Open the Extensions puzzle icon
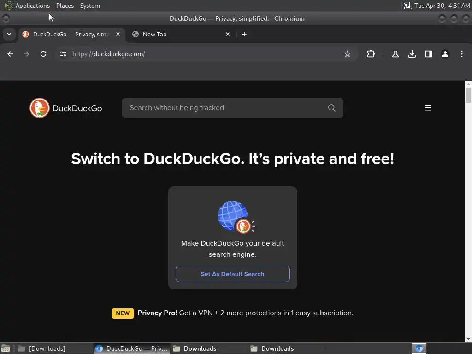The image size is (472, 354). click(371, 54)
